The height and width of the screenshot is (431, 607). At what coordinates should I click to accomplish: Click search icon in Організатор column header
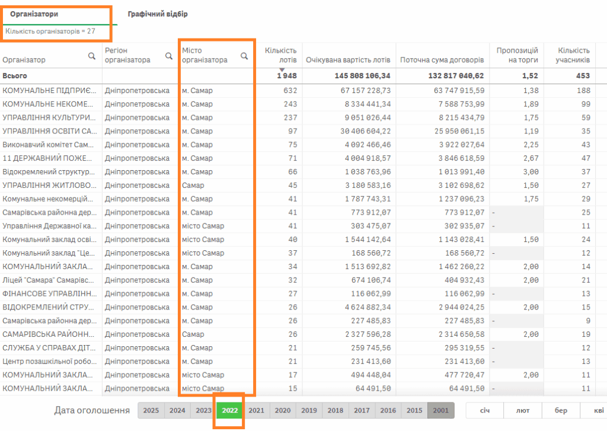[92, 56]
